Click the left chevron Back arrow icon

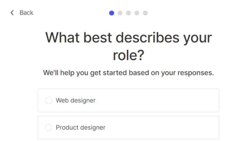[x=12, y=13]
